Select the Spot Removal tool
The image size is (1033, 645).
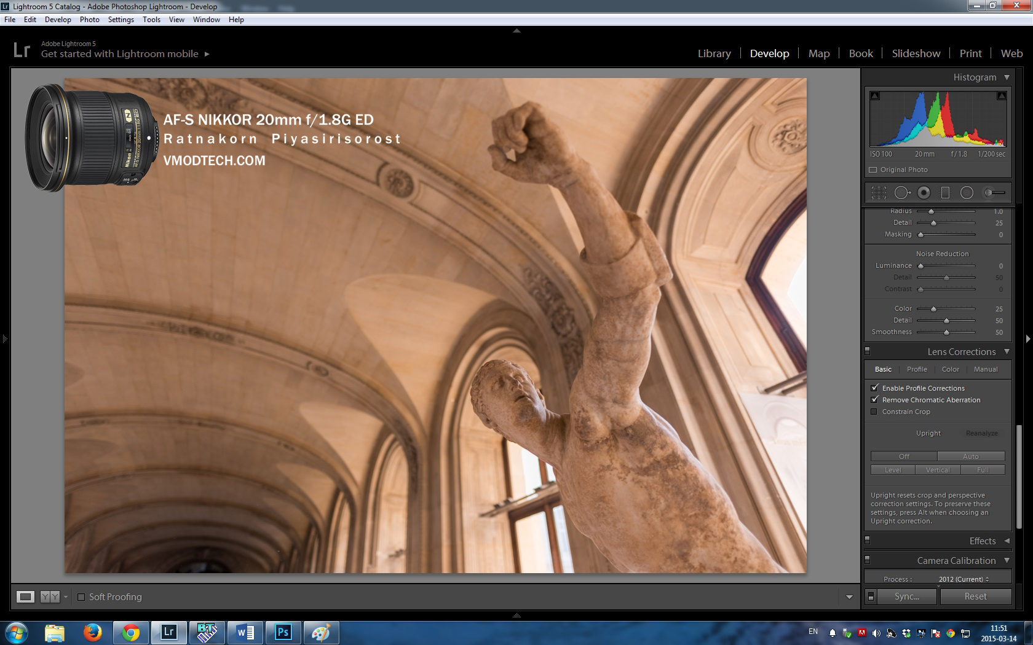click(902, 193)
